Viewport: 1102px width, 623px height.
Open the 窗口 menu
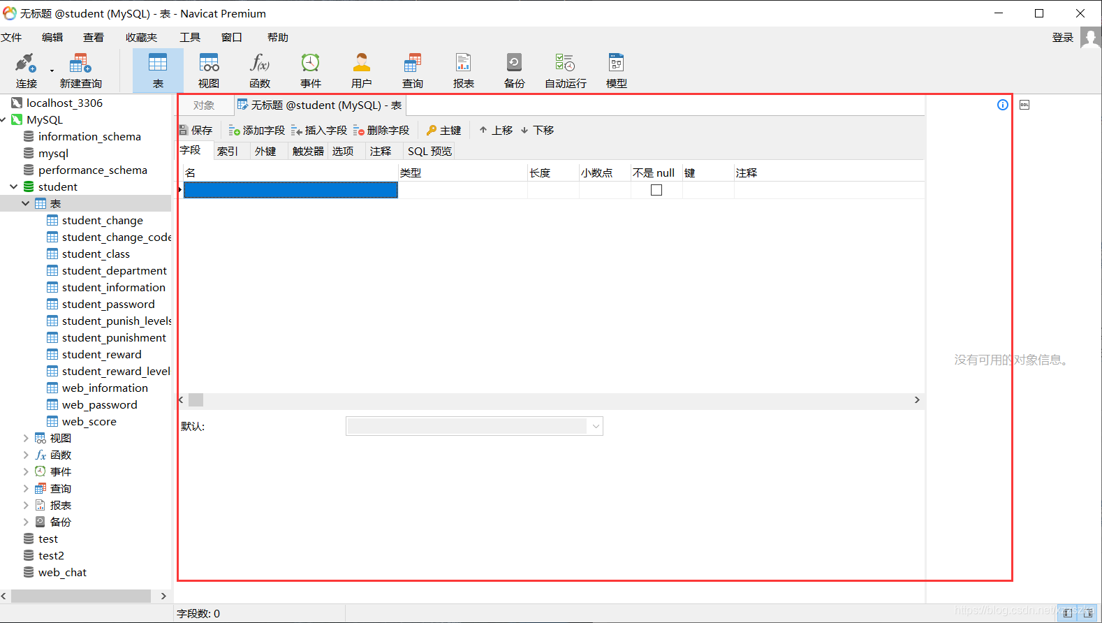coord(232,37)
